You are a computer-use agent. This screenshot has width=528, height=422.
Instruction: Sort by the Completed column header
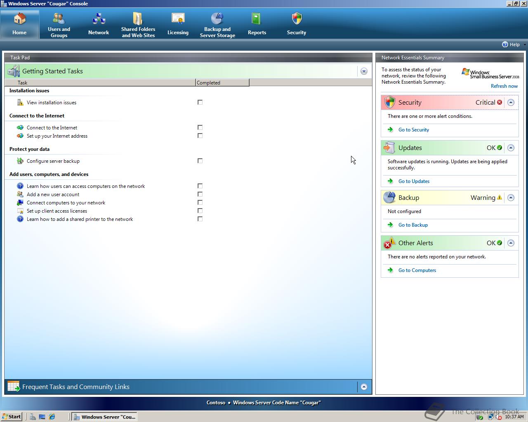tap(222, 83)
